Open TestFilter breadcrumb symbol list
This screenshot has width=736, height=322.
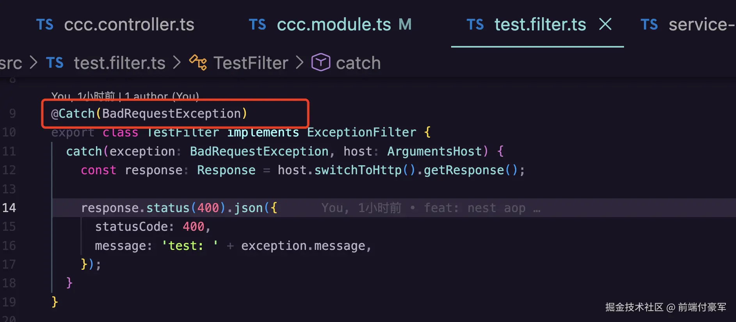click(x=251, y=63)
